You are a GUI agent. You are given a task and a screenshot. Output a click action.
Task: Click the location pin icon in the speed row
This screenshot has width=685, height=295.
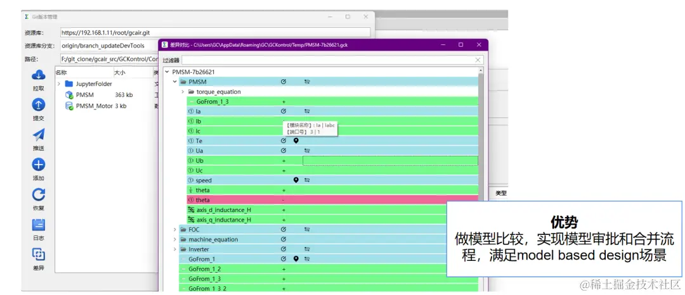[x=296, y=180]
